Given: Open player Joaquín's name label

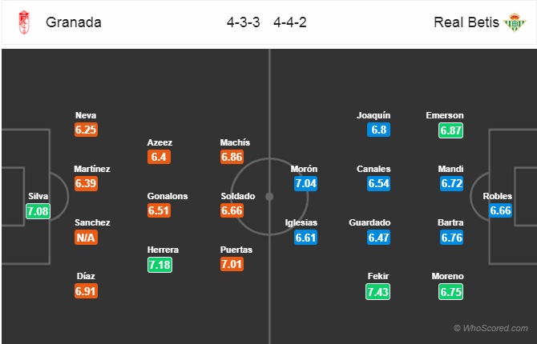Looking at the screenshot, I should (374, 115).
